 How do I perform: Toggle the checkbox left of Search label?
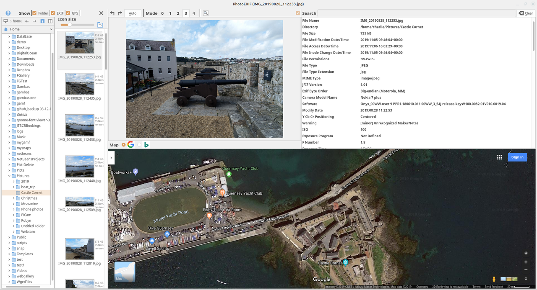[x=298, y=13]
